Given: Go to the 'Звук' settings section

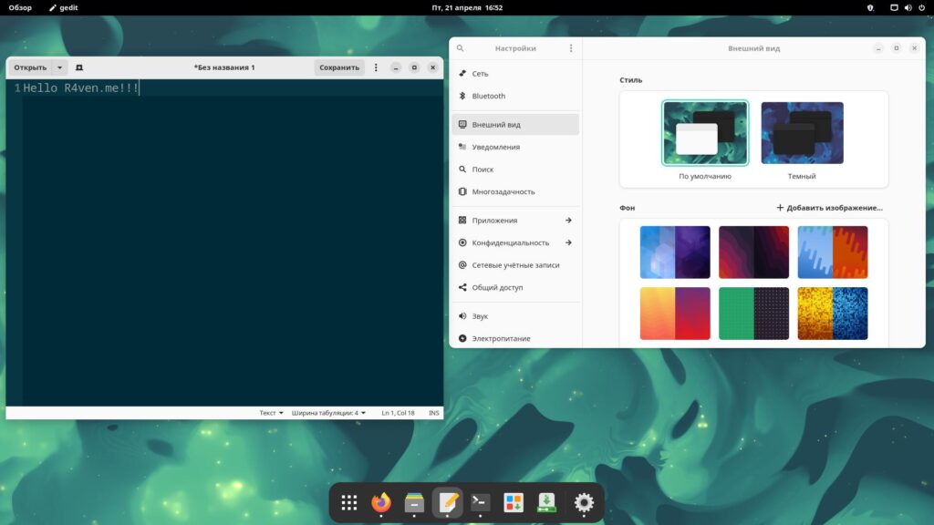Looking at the screenshot, I should pyautogui.click(x=480, y=316).
